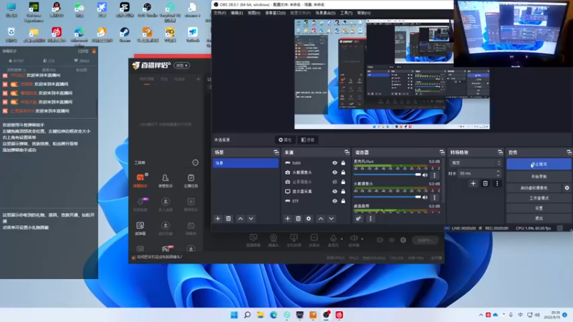Viewport: 573px width, 322px height.
Task: Move scene down with arrow
Action: (x=251, y=219)
